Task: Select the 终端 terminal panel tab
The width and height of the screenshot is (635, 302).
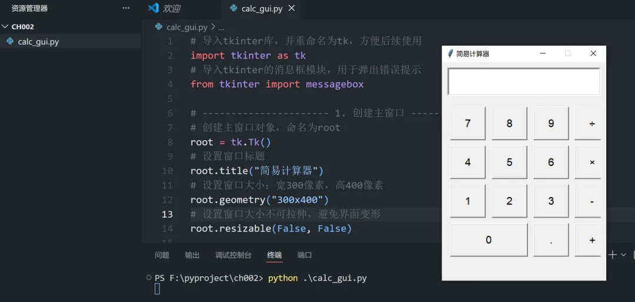Action: pyautogui.click(x=274, y=255)
